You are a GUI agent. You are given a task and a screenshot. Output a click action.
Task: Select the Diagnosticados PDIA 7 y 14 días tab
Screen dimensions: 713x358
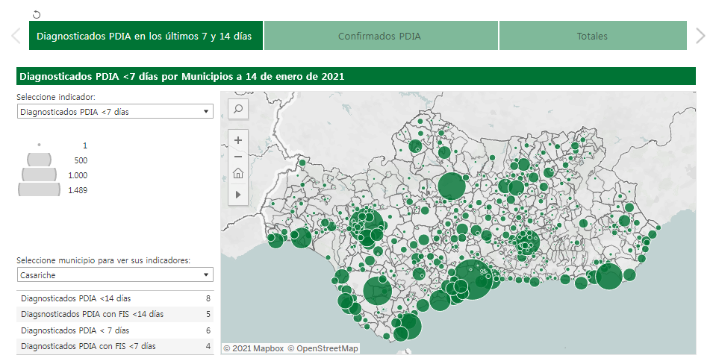click(x=145, y=36)
